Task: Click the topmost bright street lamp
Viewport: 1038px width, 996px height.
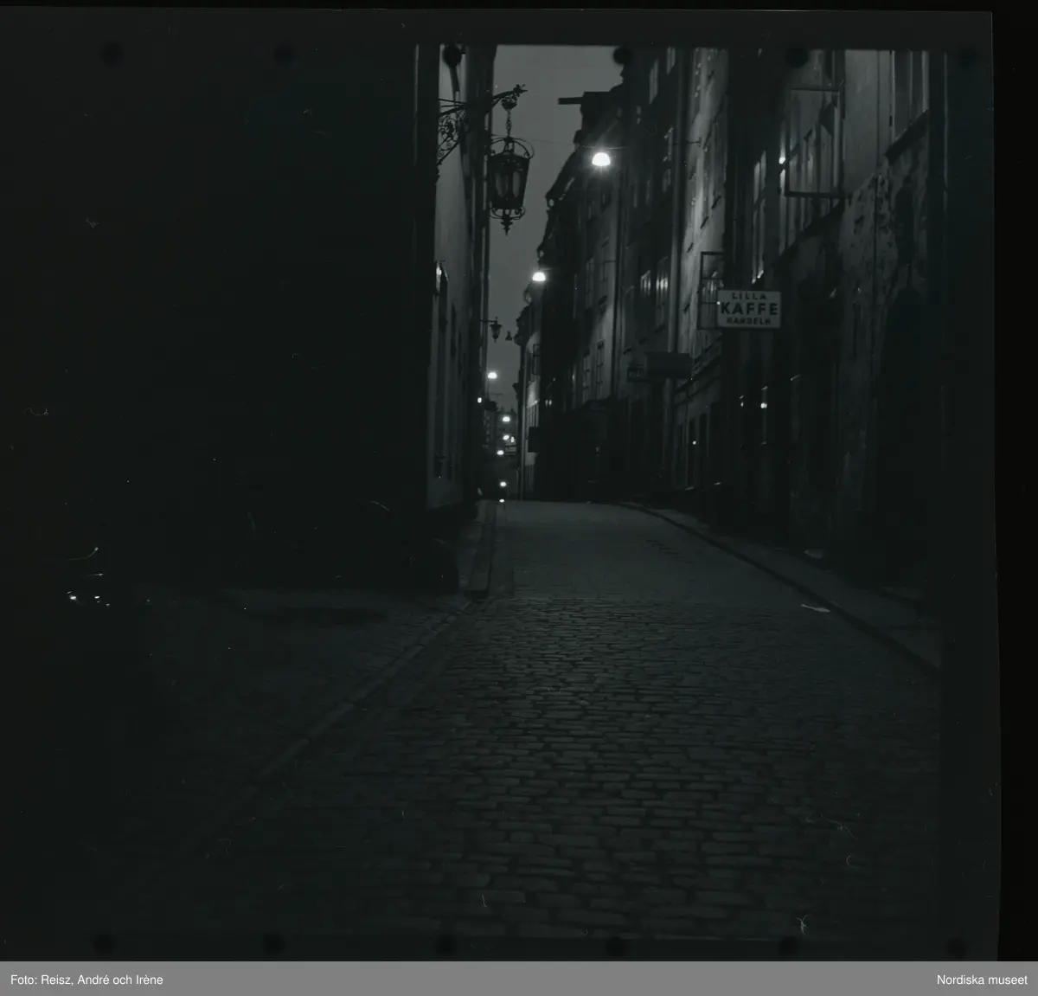Action: (600, 159)
